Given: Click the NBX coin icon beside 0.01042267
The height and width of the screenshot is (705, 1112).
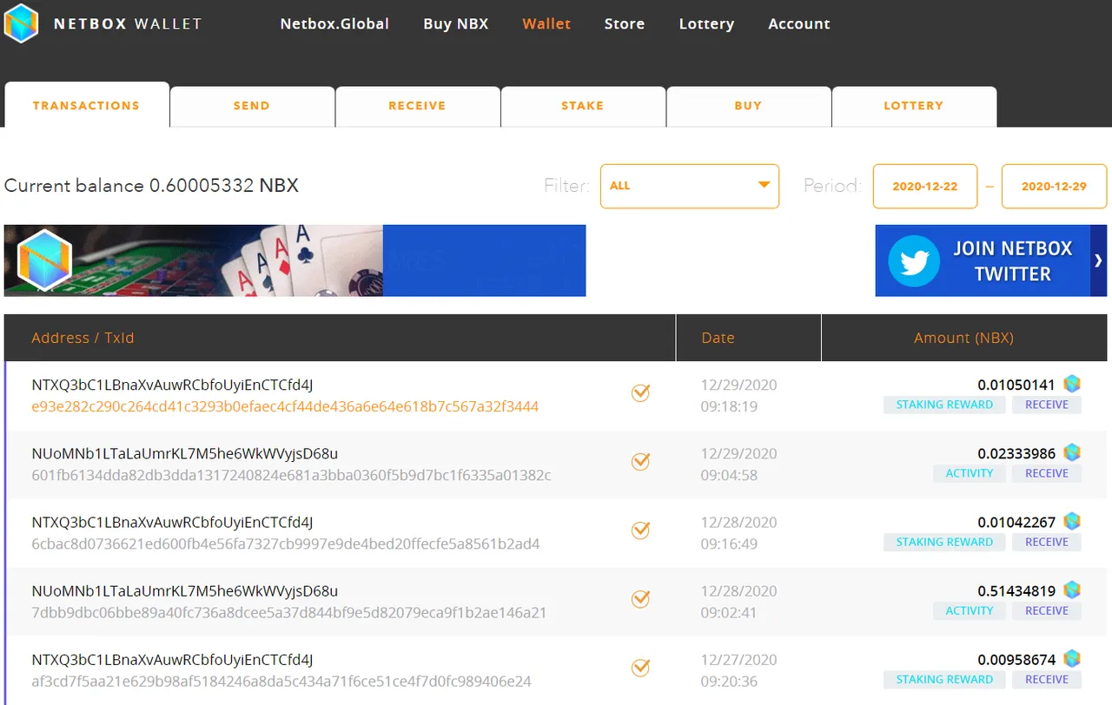Looking at the screenshot, I should click(x=1072, y=521).
